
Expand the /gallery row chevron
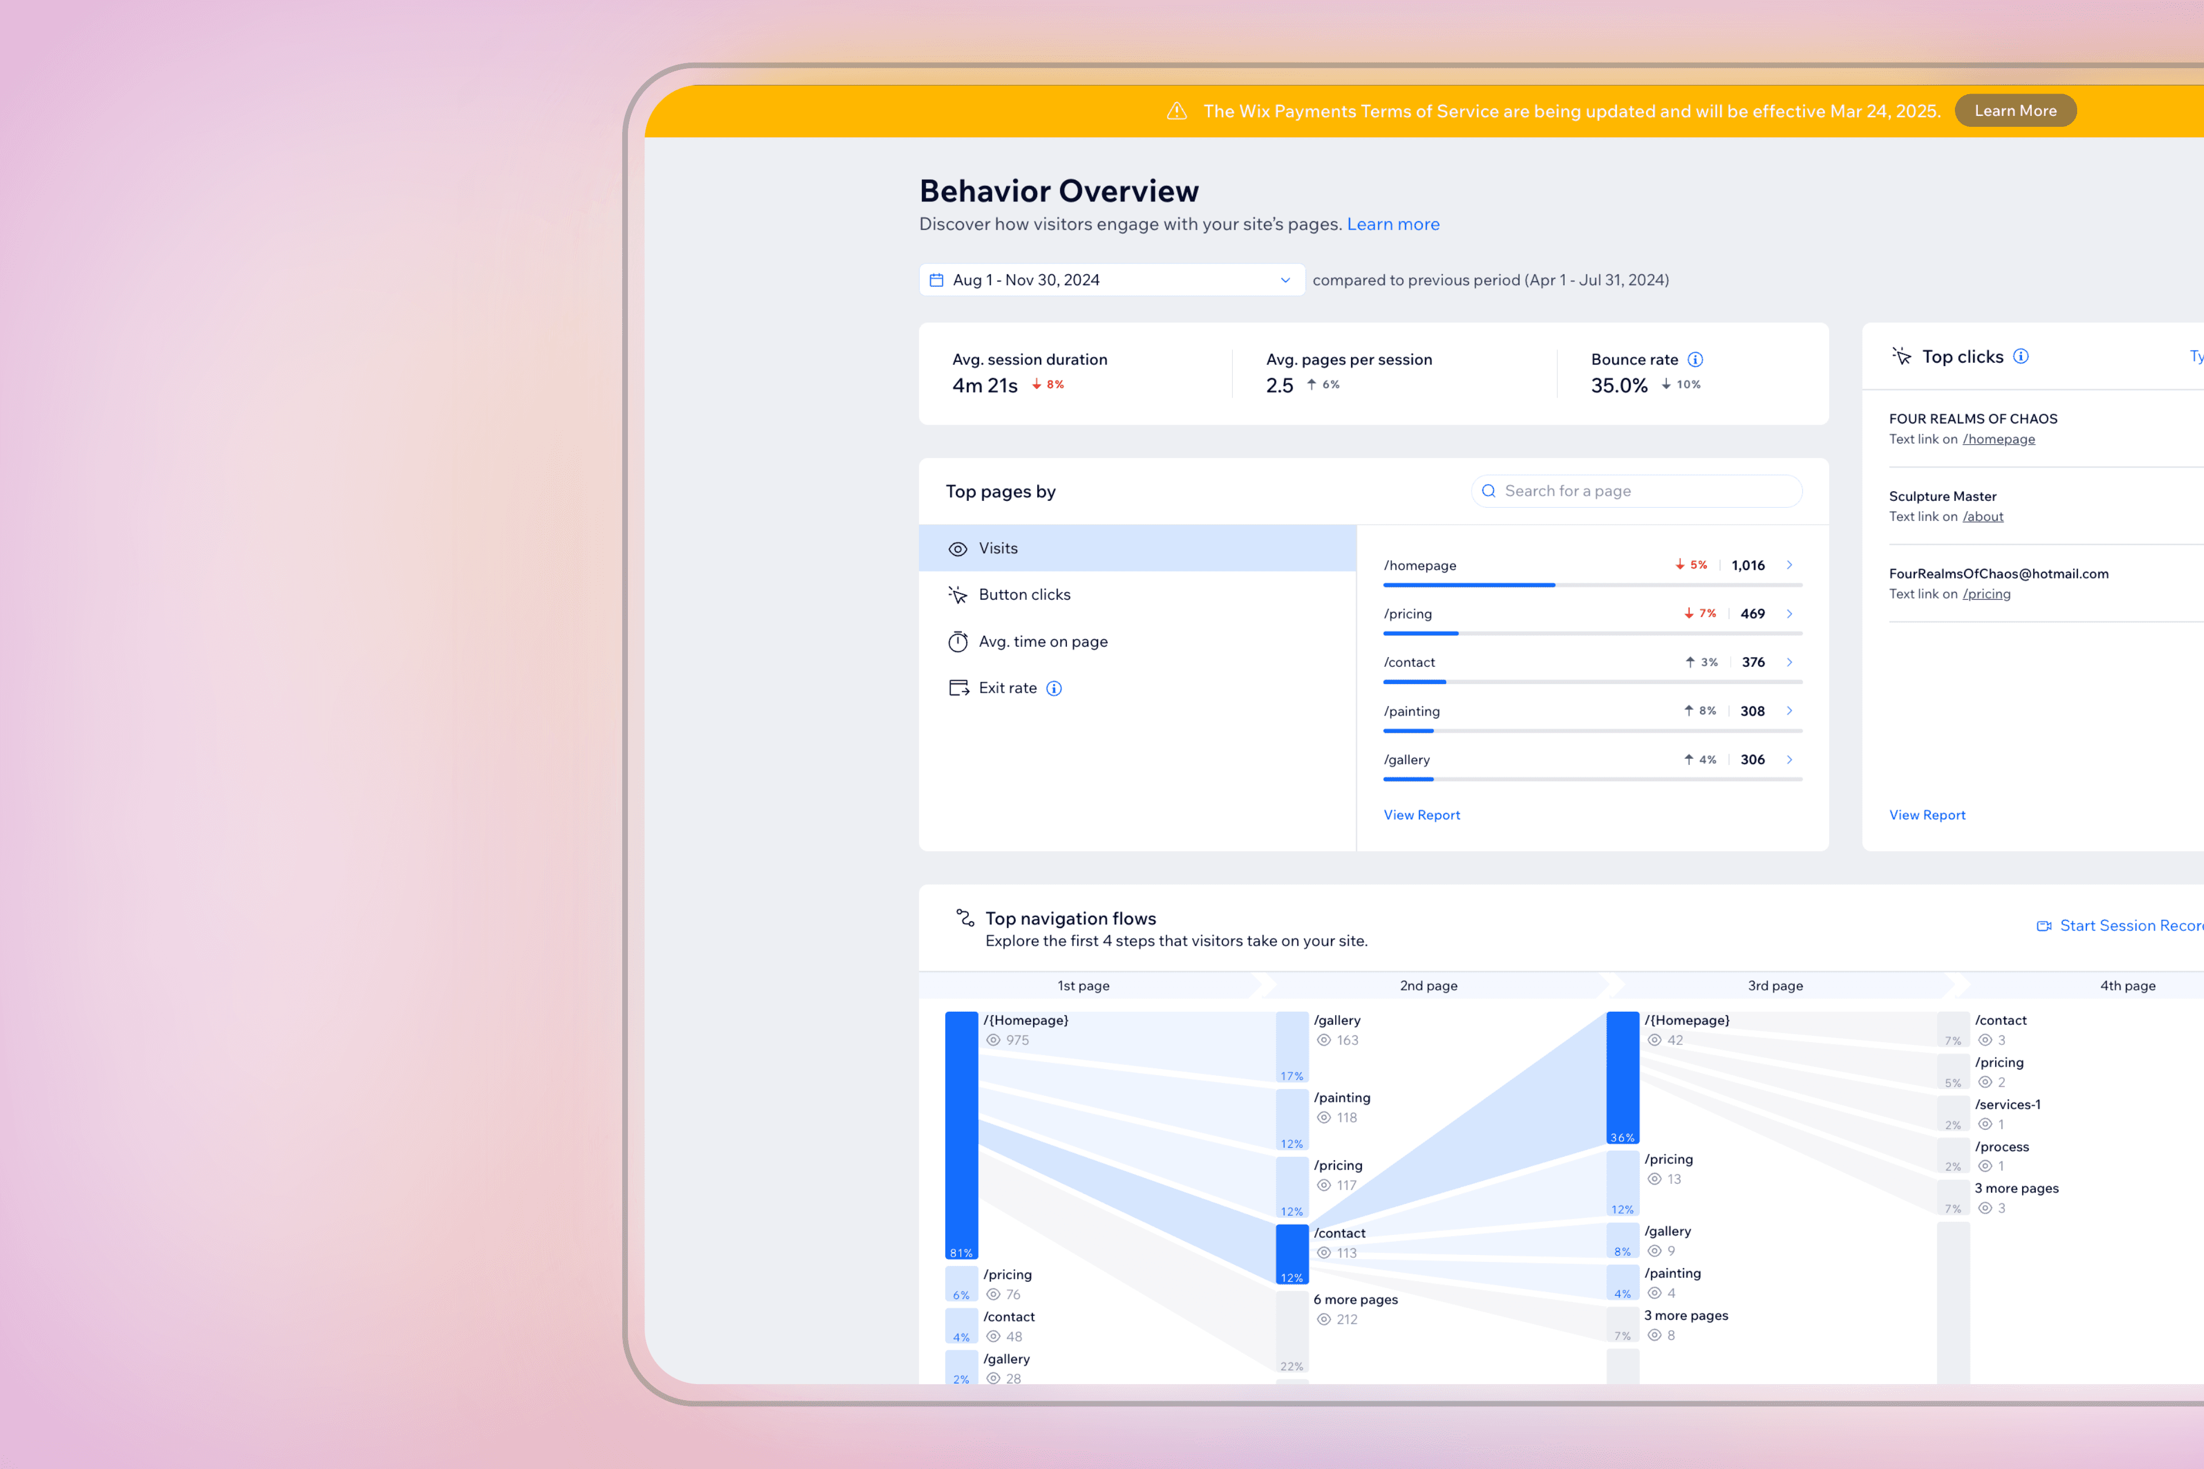1789,760
